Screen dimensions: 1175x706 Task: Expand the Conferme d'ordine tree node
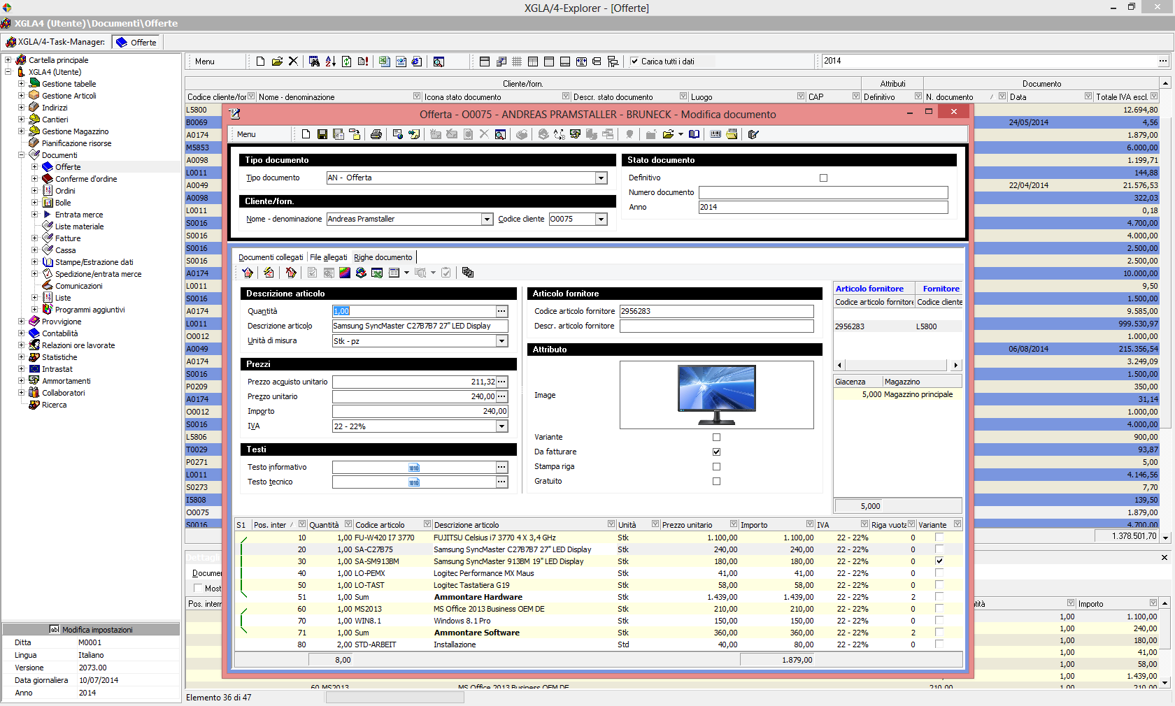[35, 179]
